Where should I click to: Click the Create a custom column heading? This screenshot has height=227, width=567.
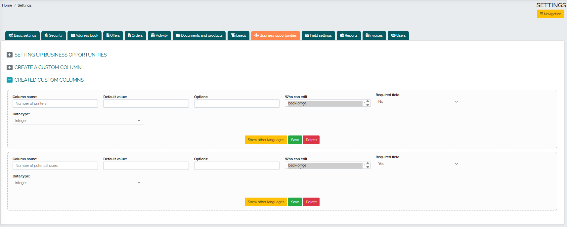48,67
